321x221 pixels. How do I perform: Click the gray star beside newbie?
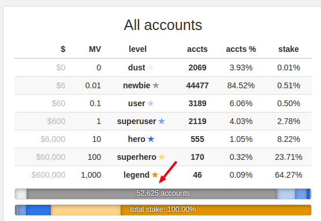156,85
